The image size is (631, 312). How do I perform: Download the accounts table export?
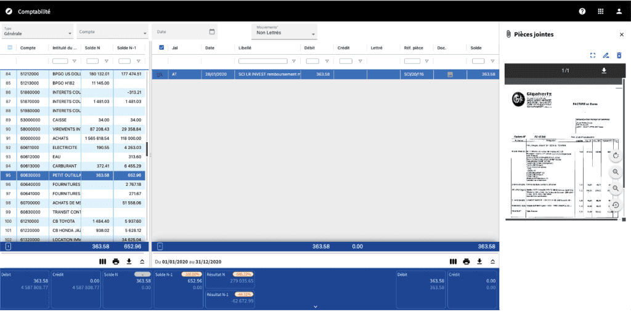tap(129, 262)
